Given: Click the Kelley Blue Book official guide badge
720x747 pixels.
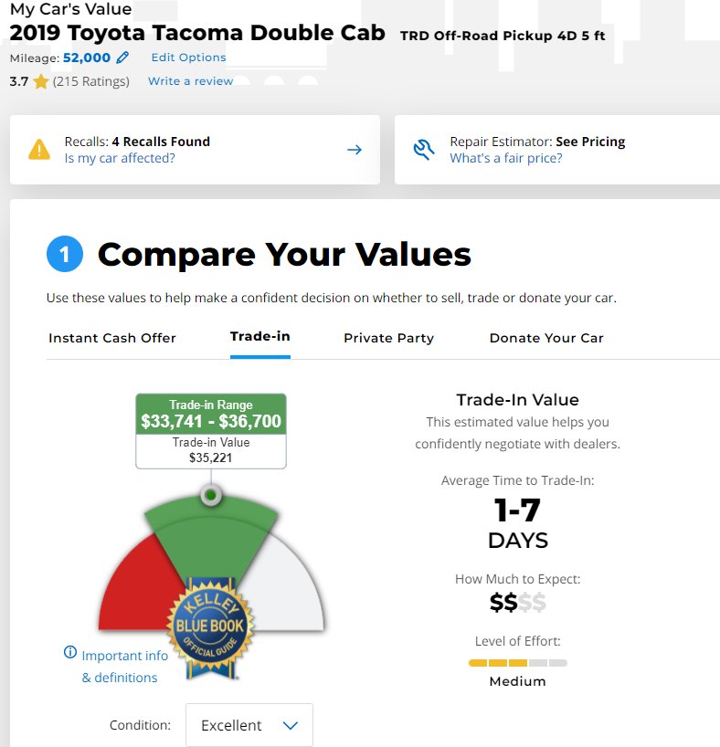Looking at the screenshot, I should click(x=210, y=627).
